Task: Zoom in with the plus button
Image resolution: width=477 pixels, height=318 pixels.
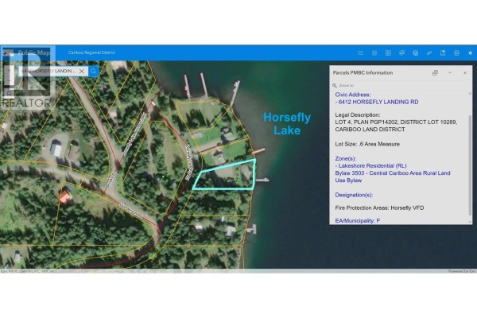Action: point(9,71)
